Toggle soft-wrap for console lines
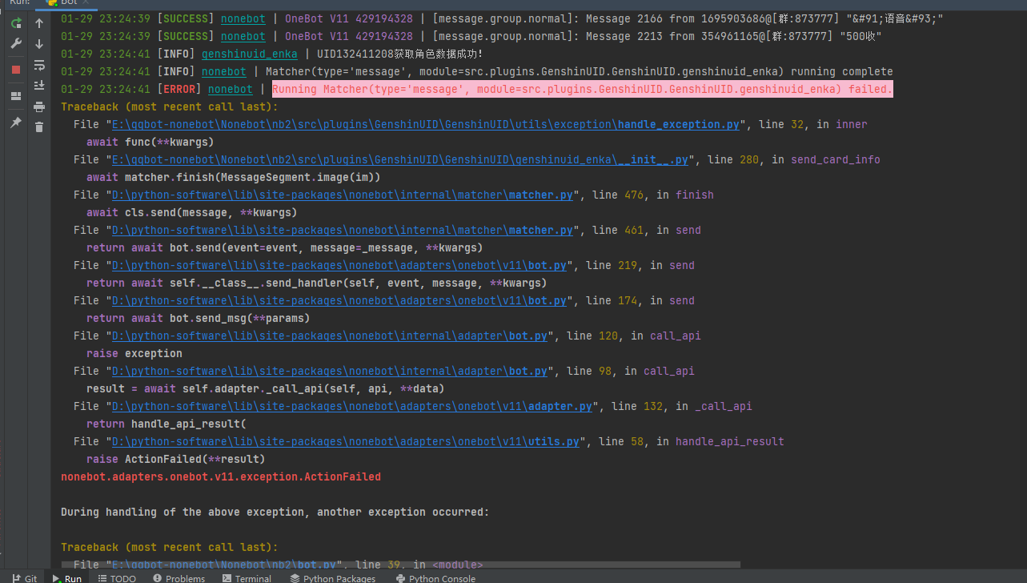Viewport: 1027px width, 583px height. pyautogui.click(x=38, y=65)
